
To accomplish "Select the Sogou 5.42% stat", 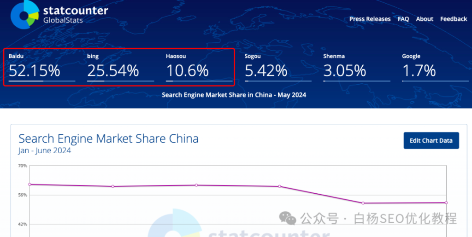I will [x=278, y=67].
